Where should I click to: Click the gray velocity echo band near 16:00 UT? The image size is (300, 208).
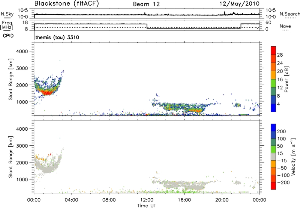(x=184, y=185)
